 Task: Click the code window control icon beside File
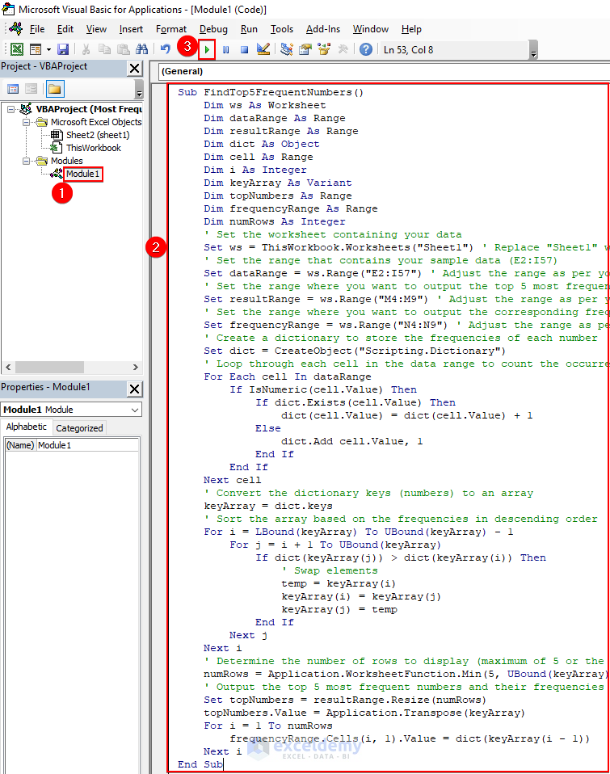[x=16, y=28]
